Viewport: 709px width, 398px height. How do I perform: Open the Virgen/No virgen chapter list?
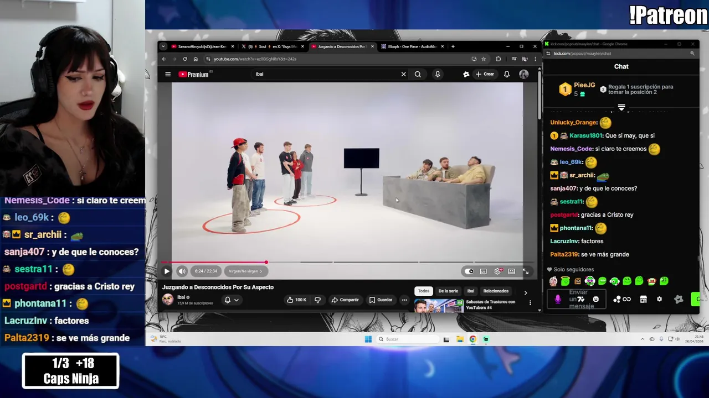[x=245, y=271]
